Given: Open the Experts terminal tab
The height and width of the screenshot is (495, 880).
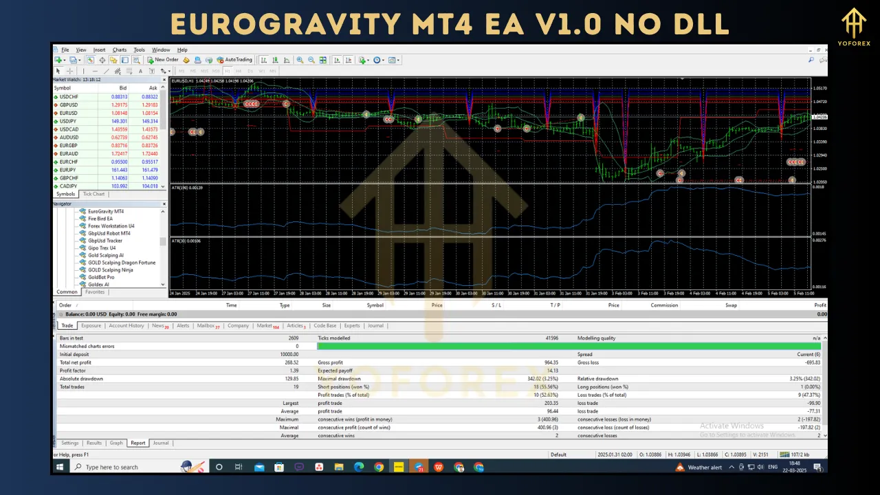Looking at the screenshot, I should pos(352,326).
